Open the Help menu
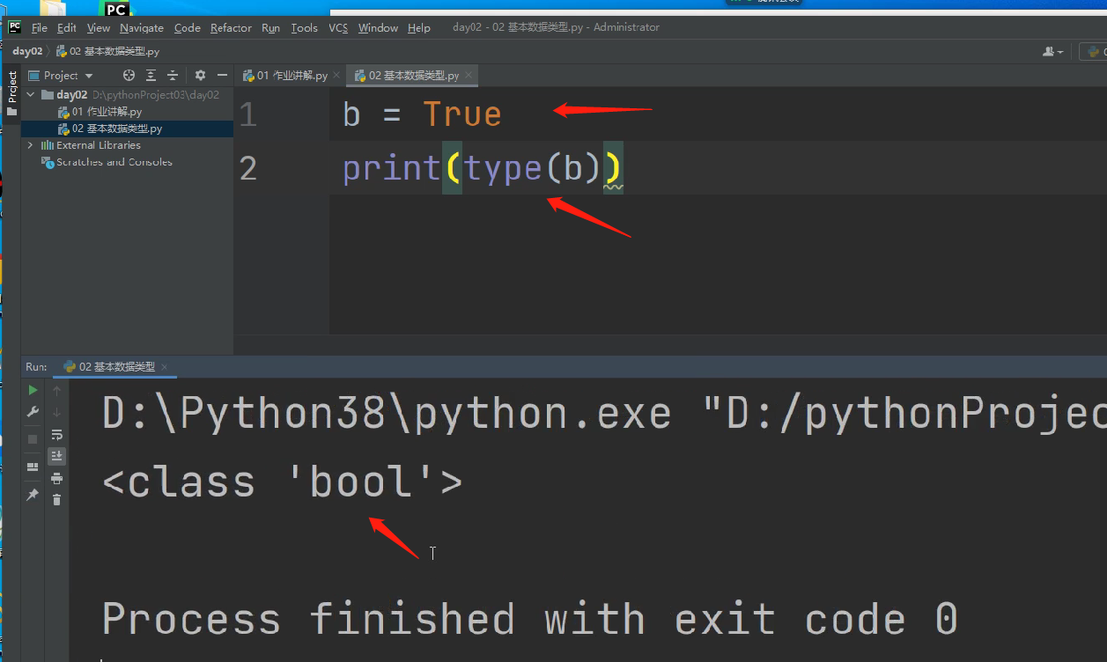This screenshot has height=662, width=1107. [x=419, y=28]
